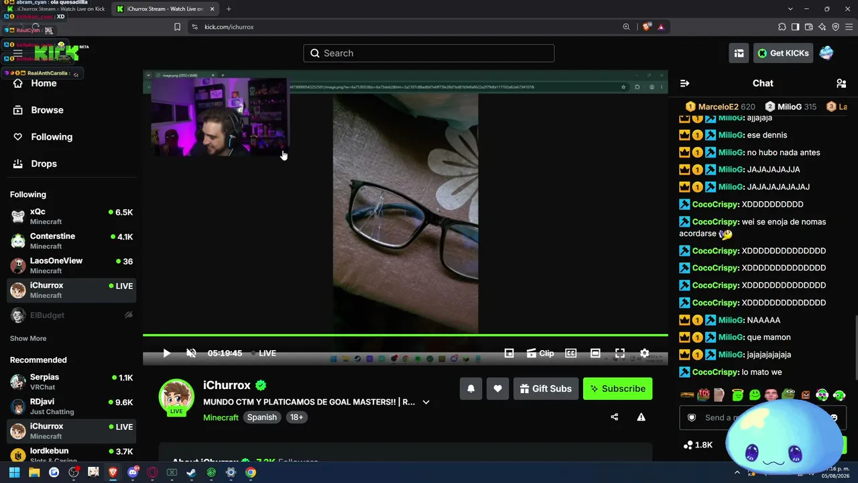This screenshot has width=858, height=483.
Task: Open the browser hamburger menu
Action: [849, 27]
